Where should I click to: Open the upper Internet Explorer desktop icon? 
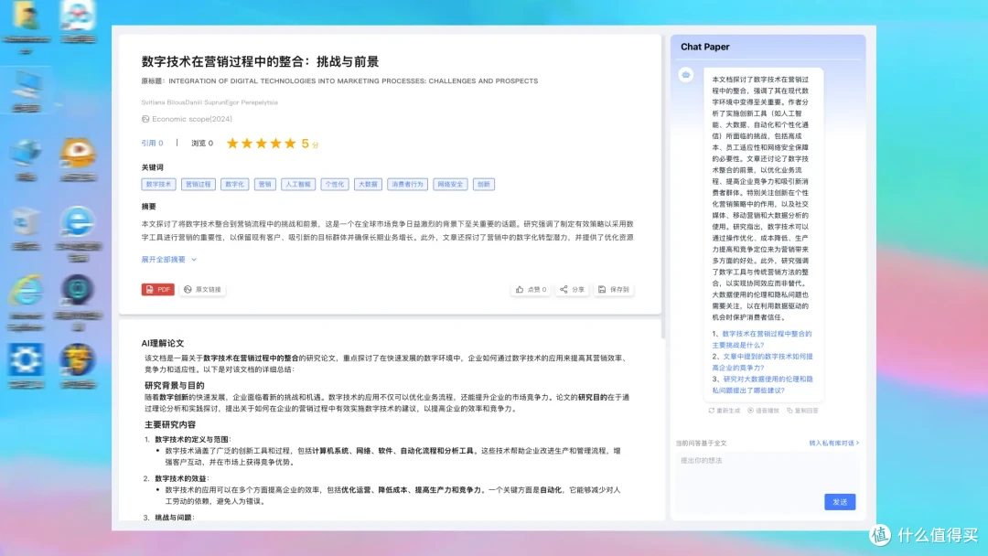coord(78,221)
